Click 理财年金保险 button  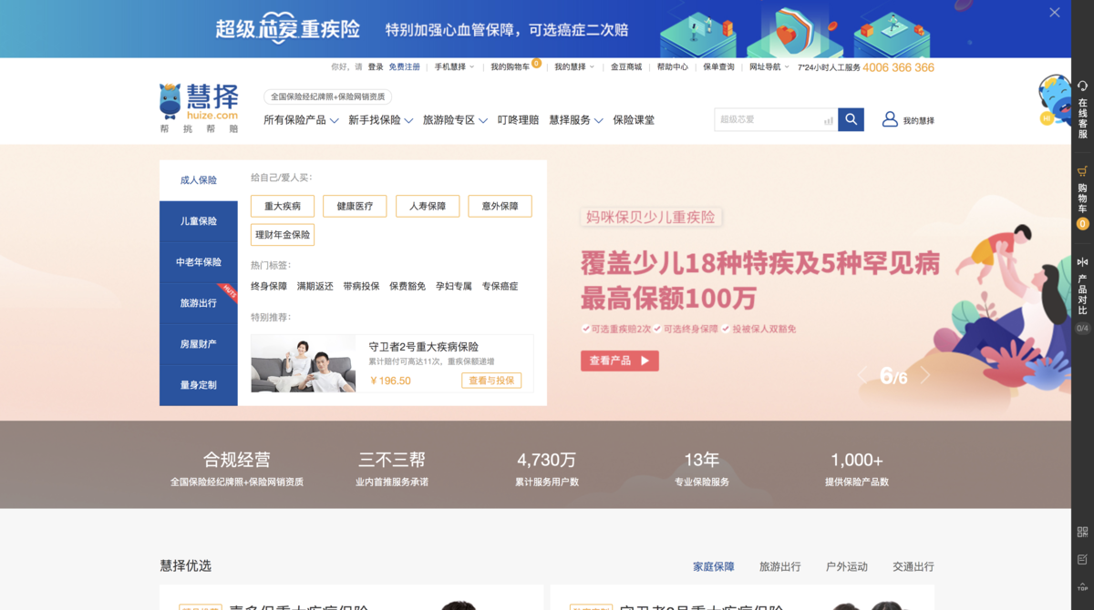(283, 235)
